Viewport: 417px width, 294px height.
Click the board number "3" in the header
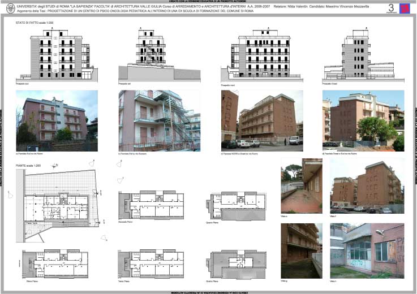pyautogui.click(x=391, y=7)
